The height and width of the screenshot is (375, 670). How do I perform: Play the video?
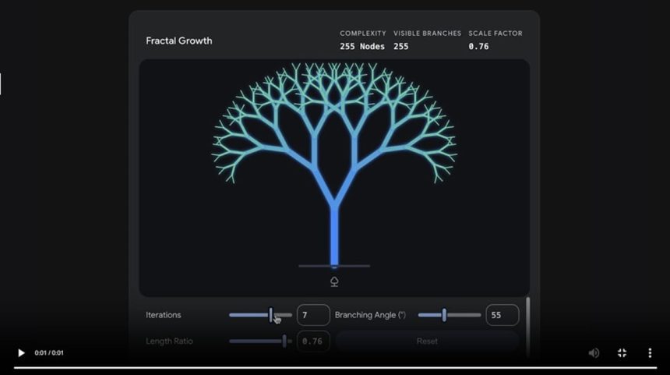tap(21, 353)
